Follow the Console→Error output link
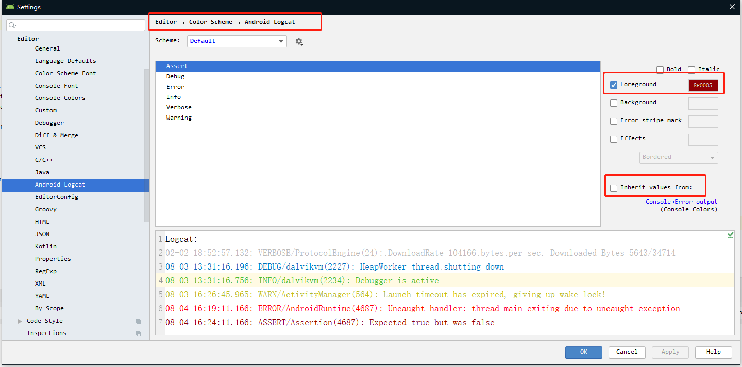742x367 pixels. [x=681, y=202]
